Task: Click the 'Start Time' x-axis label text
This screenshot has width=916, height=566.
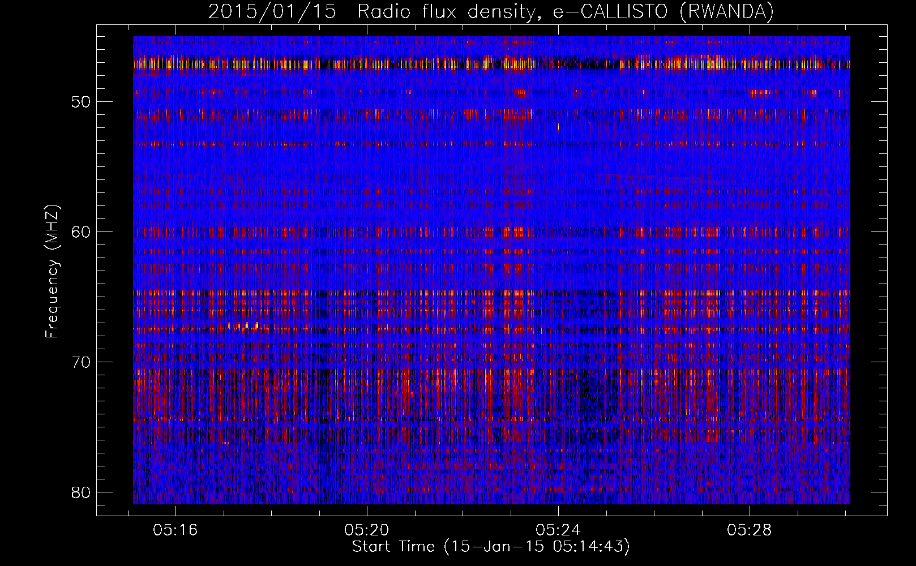Action: [393, 547]
